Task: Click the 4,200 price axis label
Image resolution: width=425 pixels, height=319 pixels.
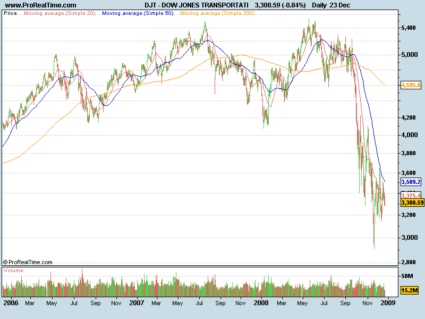Action: click(409, 117)
